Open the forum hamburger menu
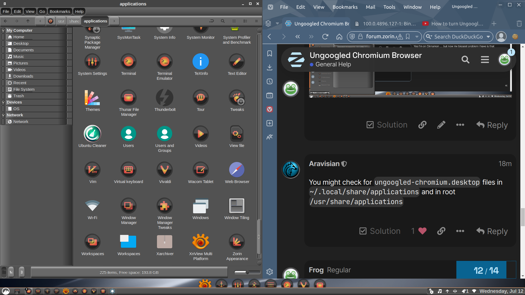This screenshot has height=295, width=525. pyautogui.click(x=485, y=60)
